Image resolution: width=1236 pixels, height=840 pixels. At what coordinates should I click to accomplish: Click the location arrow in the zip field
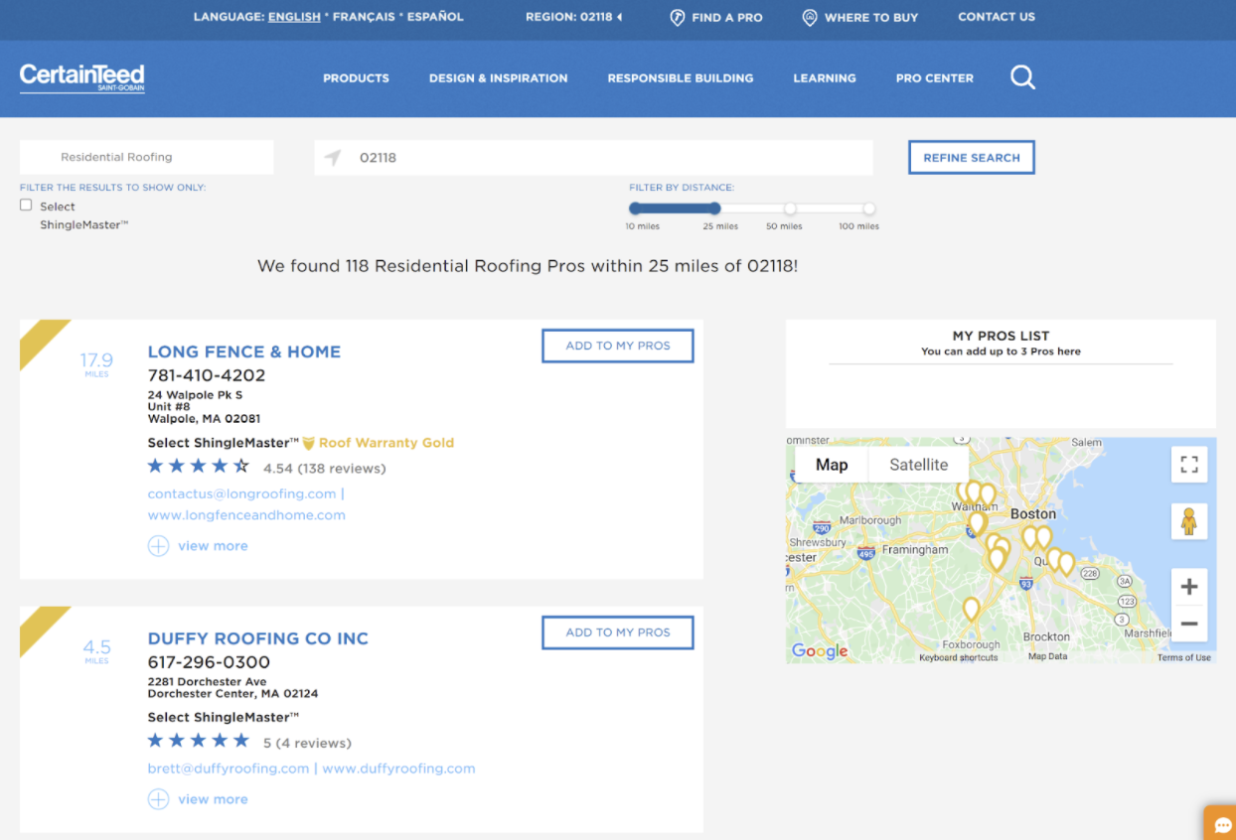click(332, 157)
